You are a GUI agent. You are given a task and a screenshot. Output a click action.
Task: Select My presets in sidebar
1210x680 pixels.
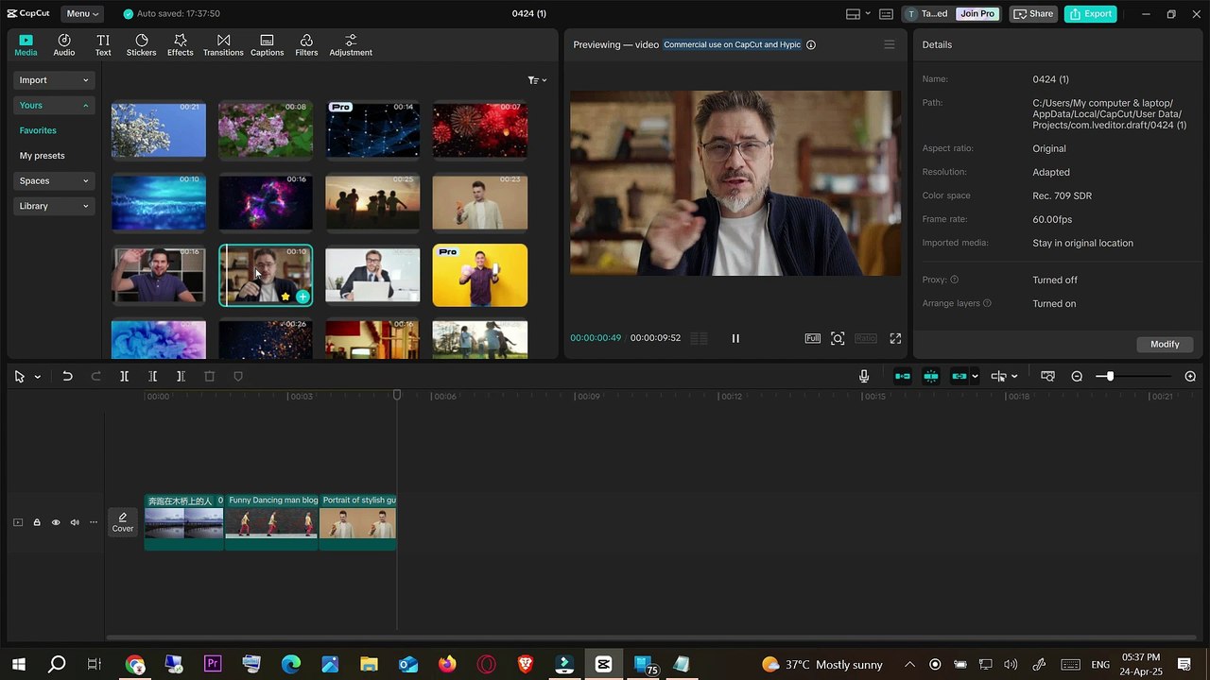click(43, 156)
